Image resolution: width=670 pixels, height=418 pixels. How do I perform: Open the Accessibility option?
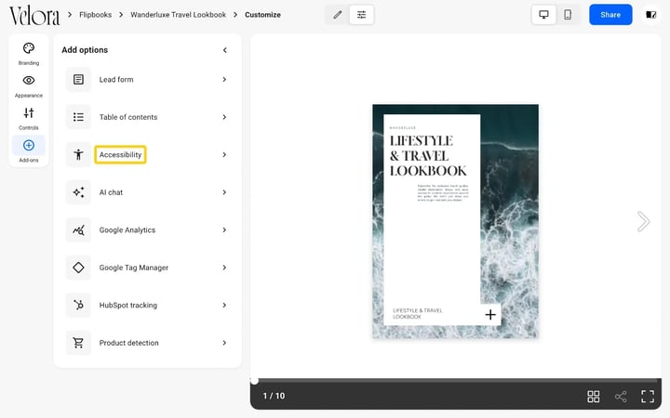pos(147,154)
